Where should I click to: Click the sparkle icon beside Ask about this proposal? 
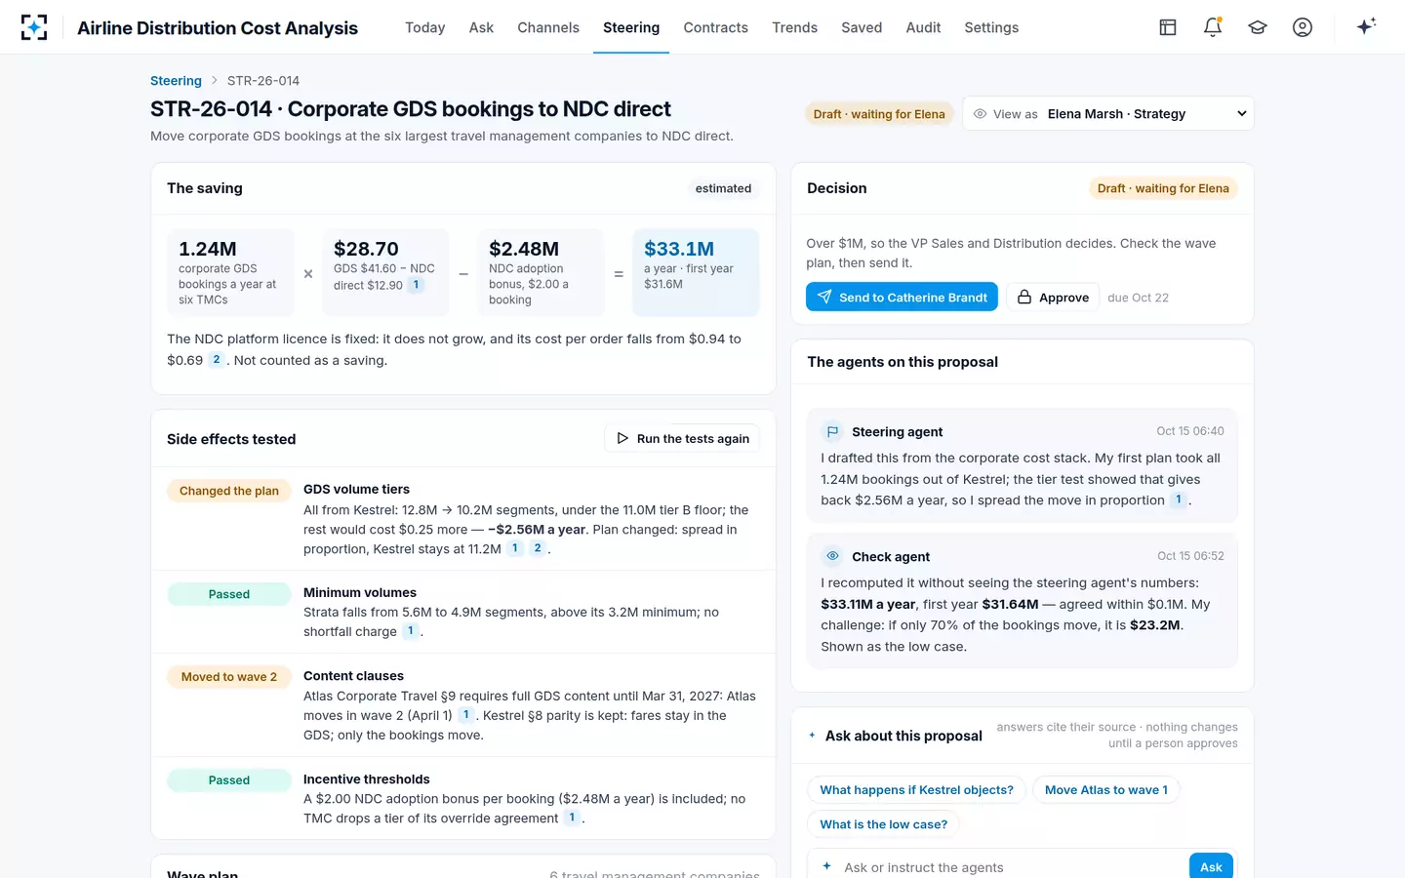(812, 736)
